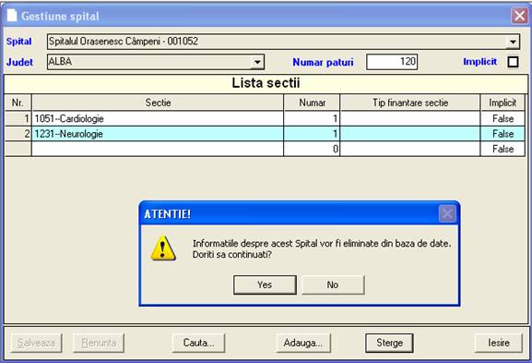Viewport: 532px width, 363px height.
Task: Click the Iesire button
Action: coord(499,343)
